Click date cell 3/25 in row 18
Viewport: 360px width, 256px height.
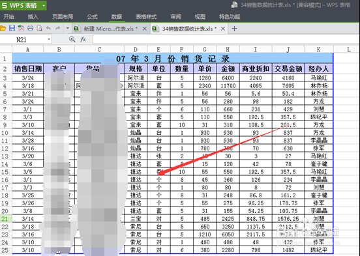click(x=28, y=195)
